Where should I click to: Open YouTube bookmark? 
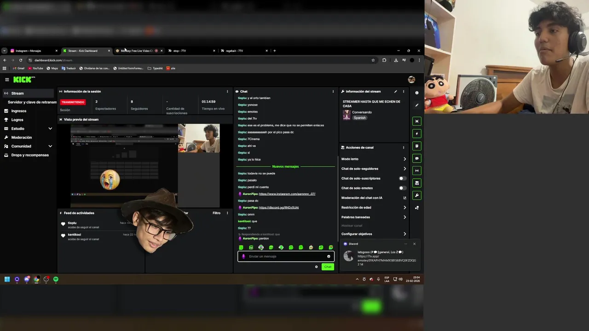(x=35, y=68)
